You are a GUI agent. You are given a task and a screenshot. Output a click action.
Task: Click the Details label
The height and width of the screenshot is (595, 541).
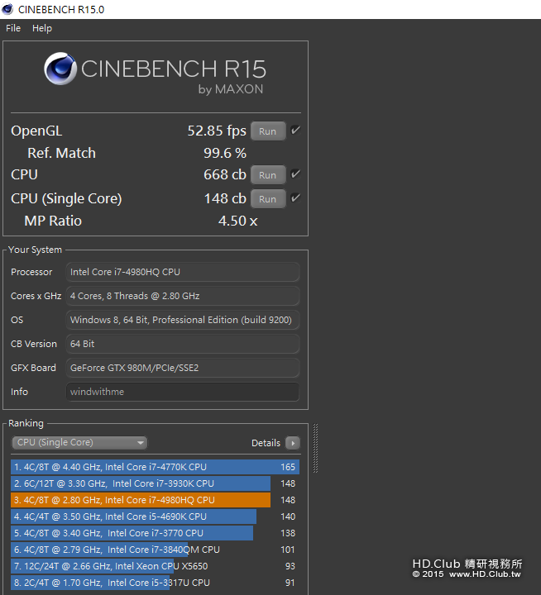266,443
